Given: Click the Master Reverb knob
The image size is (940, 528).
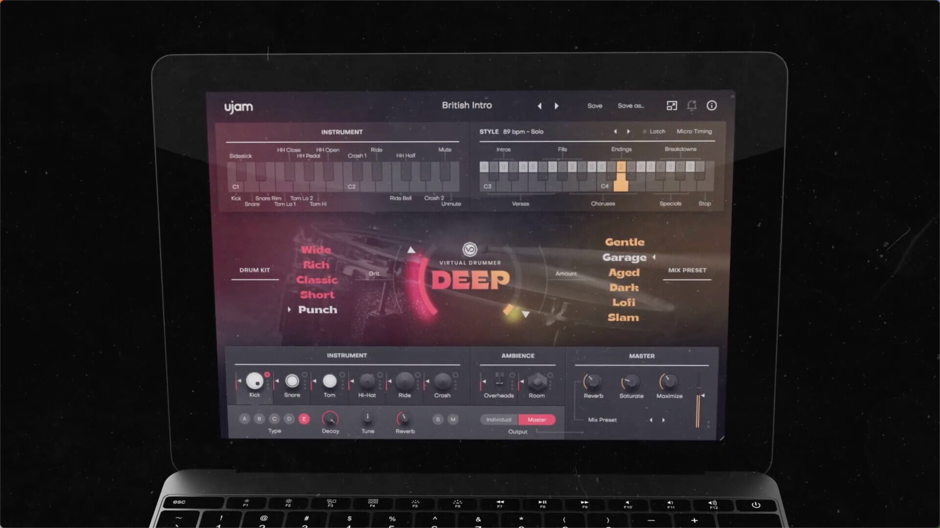Looking at the screenshot, I should coord(593,381).
